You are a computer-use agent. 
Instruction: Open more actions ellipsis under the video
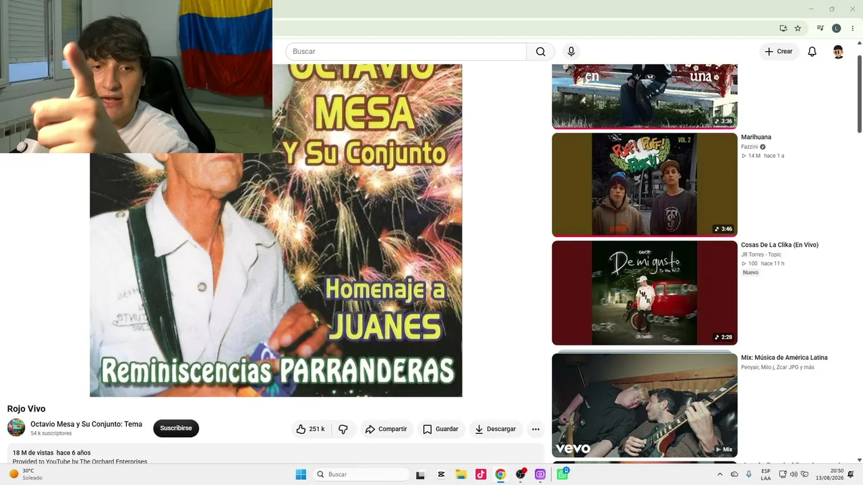[x=535, y=429]
